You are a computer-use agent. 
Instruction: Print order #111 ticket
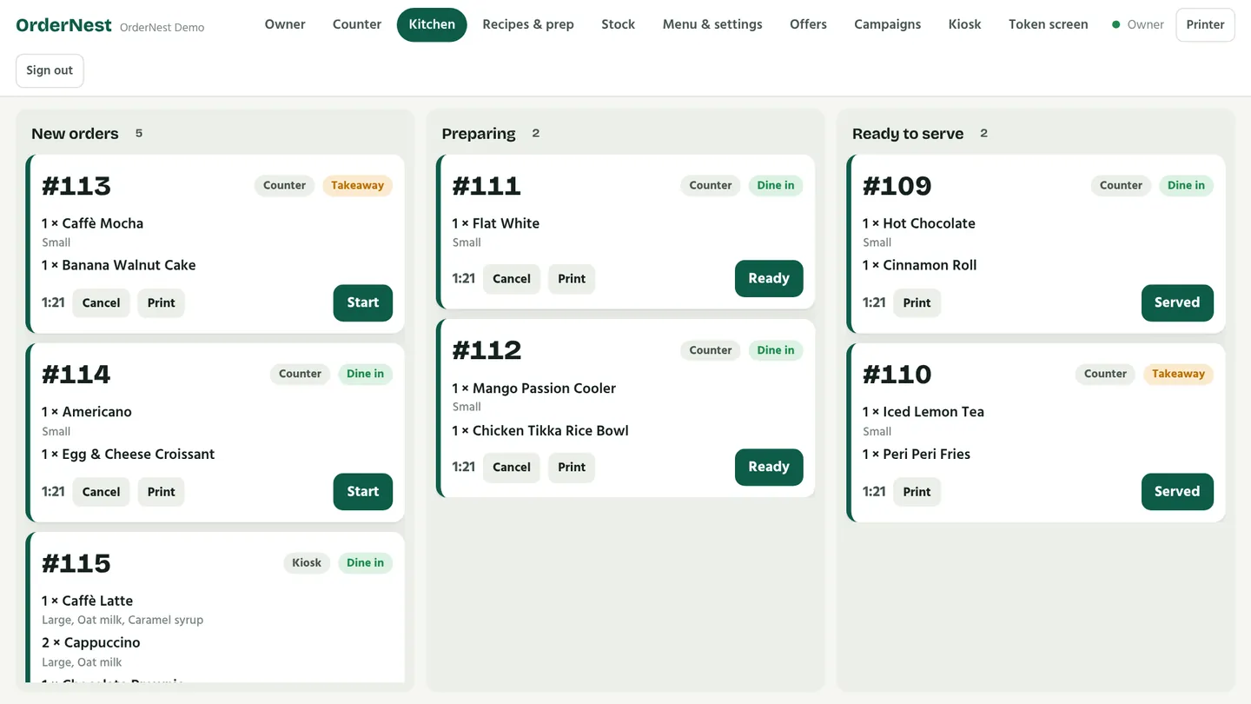click(572, 279)
